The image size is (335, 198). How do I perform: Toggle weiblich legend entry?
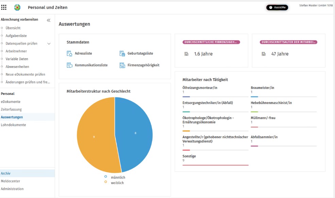[114, 183]
